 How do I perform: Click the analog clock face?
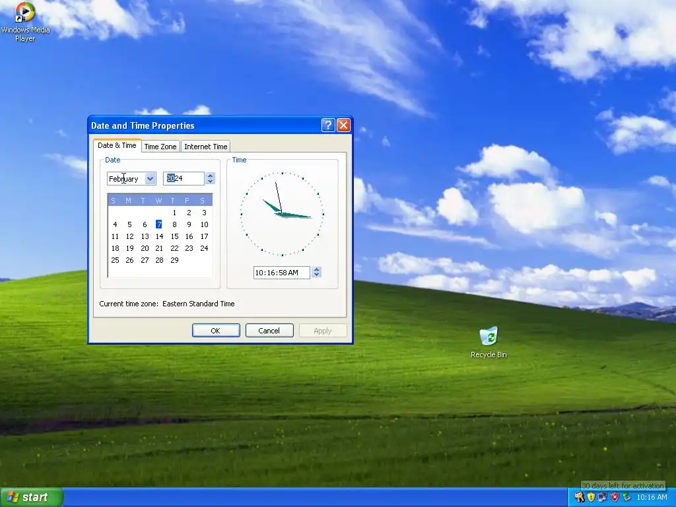pyautogui.click(x=282, y=214)
